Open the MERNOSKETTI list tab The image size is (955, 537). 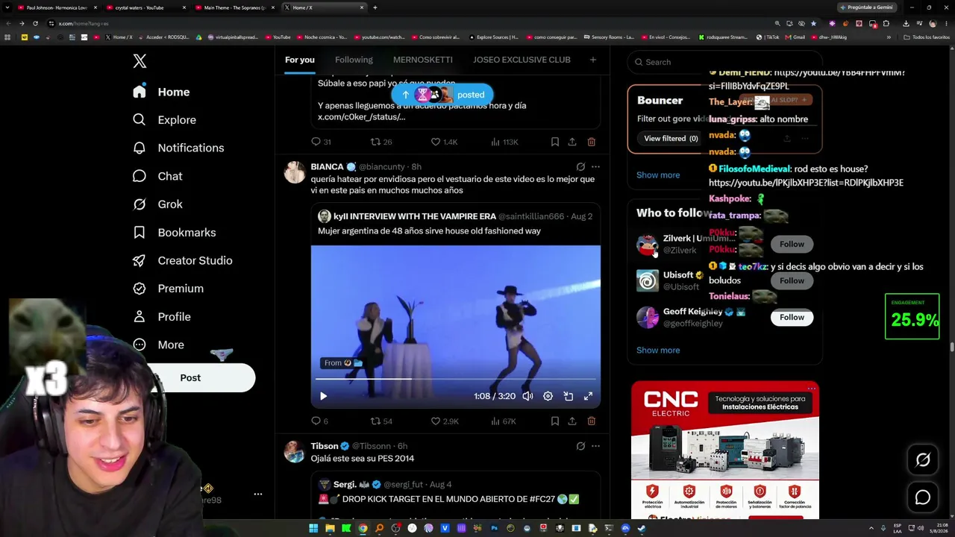coord(423,60)
